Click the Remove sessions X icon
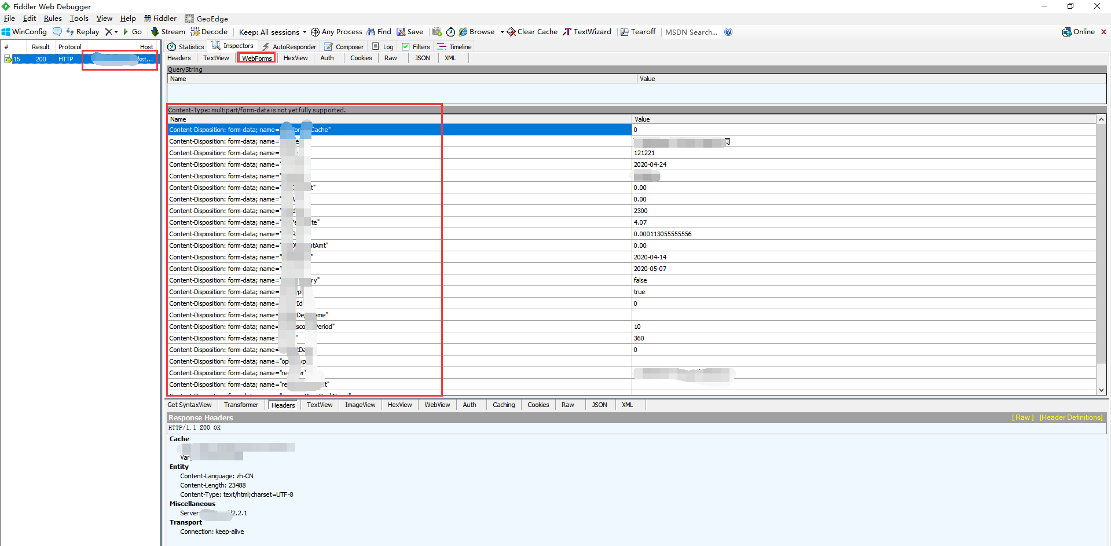 [x=108, y=32]
